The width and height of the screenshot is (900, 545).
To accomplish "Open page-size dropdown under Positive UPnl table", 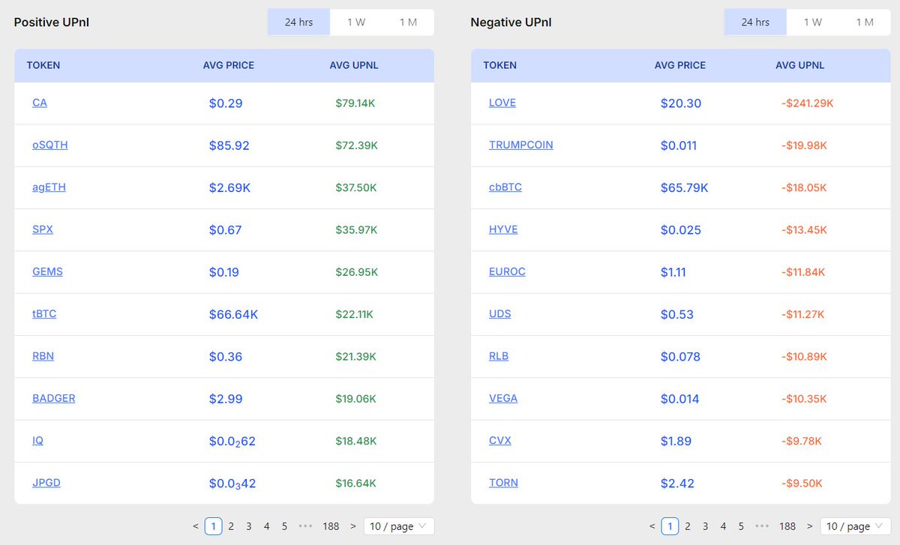I will (399, 526).
